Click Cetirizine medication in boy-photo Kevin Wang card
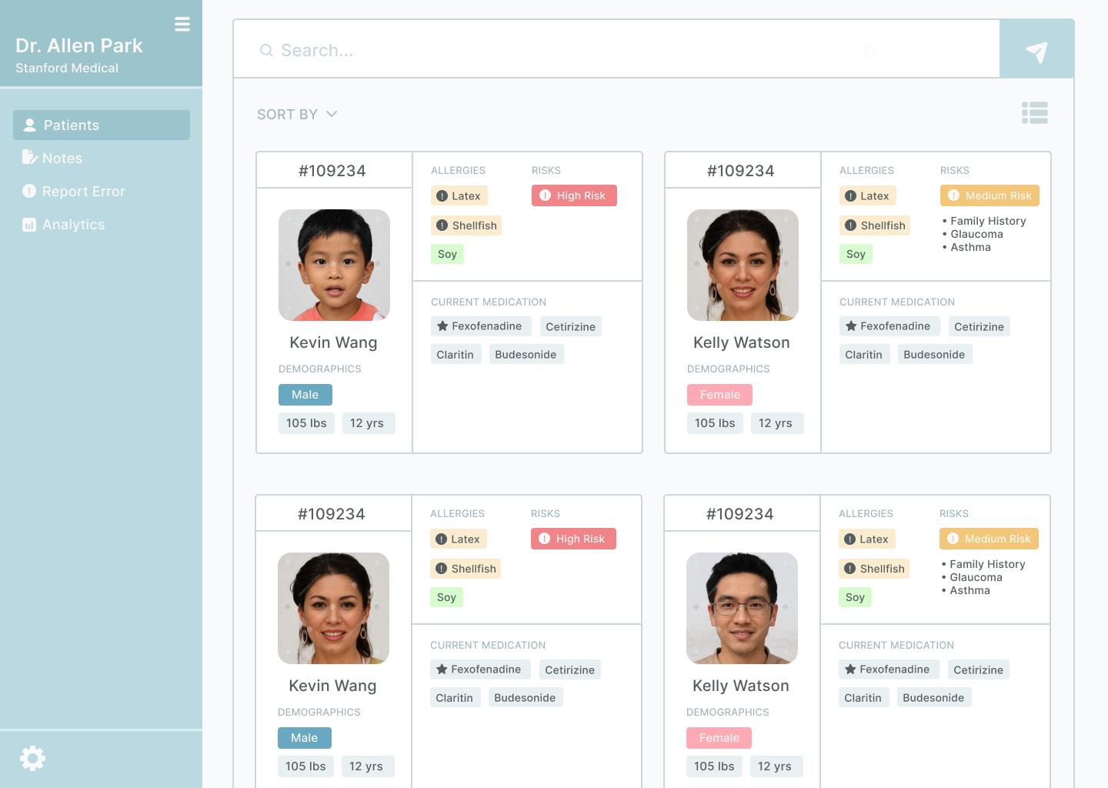 click(571, 326)
